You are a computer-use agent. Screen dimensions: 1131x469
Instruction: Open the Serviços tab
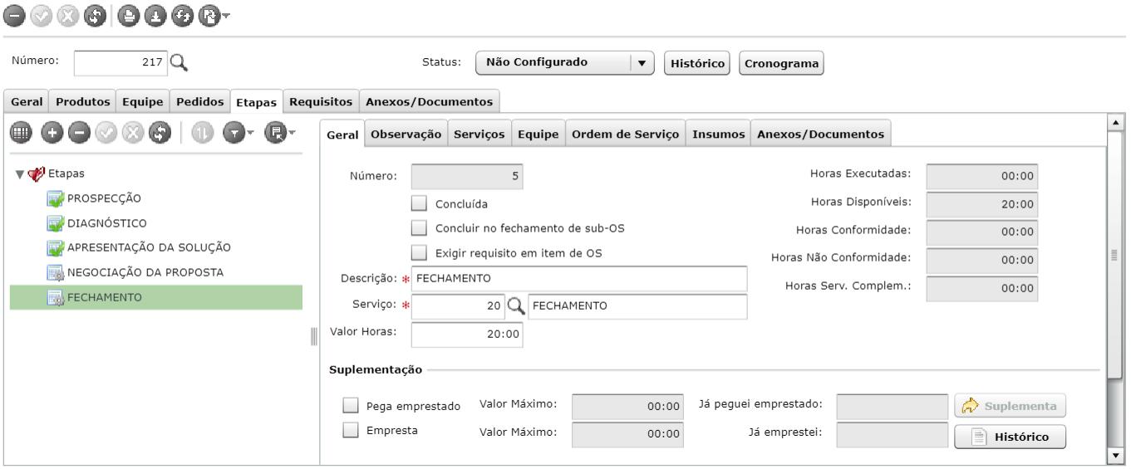point(479,134)
